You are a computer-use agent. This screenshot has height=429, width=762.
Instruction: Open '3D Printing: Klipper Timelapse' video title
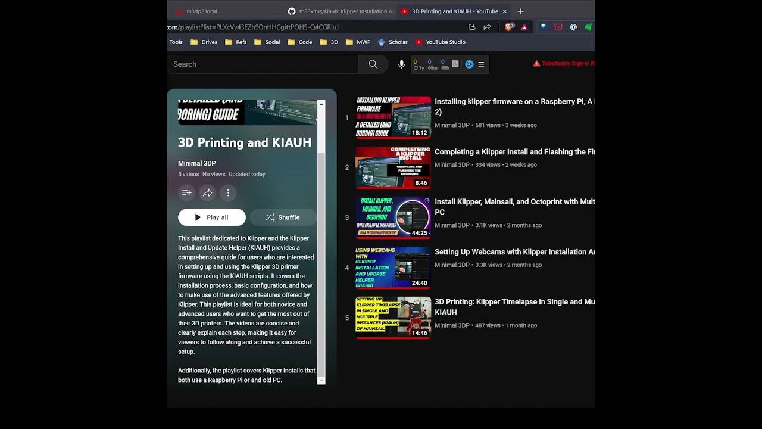coord(514,307)
